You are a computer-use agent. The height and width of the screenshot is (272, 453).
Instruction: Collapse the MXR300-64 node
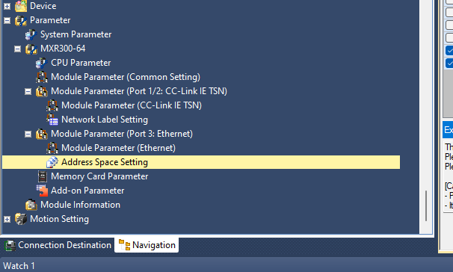pyautogui.click(x=18, y=49)
